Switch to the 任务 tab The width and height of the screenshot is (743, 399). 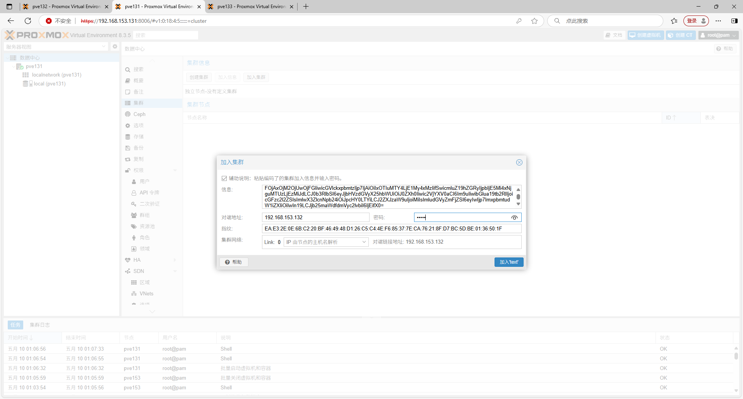tap(15, 325)
